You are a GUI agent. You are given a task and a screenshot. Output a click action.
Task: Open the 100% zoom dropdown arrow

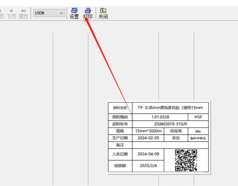pos(62,13)
